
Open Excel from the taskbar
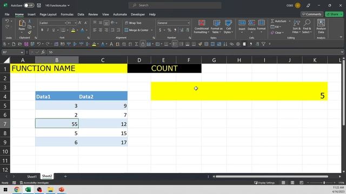28,189
